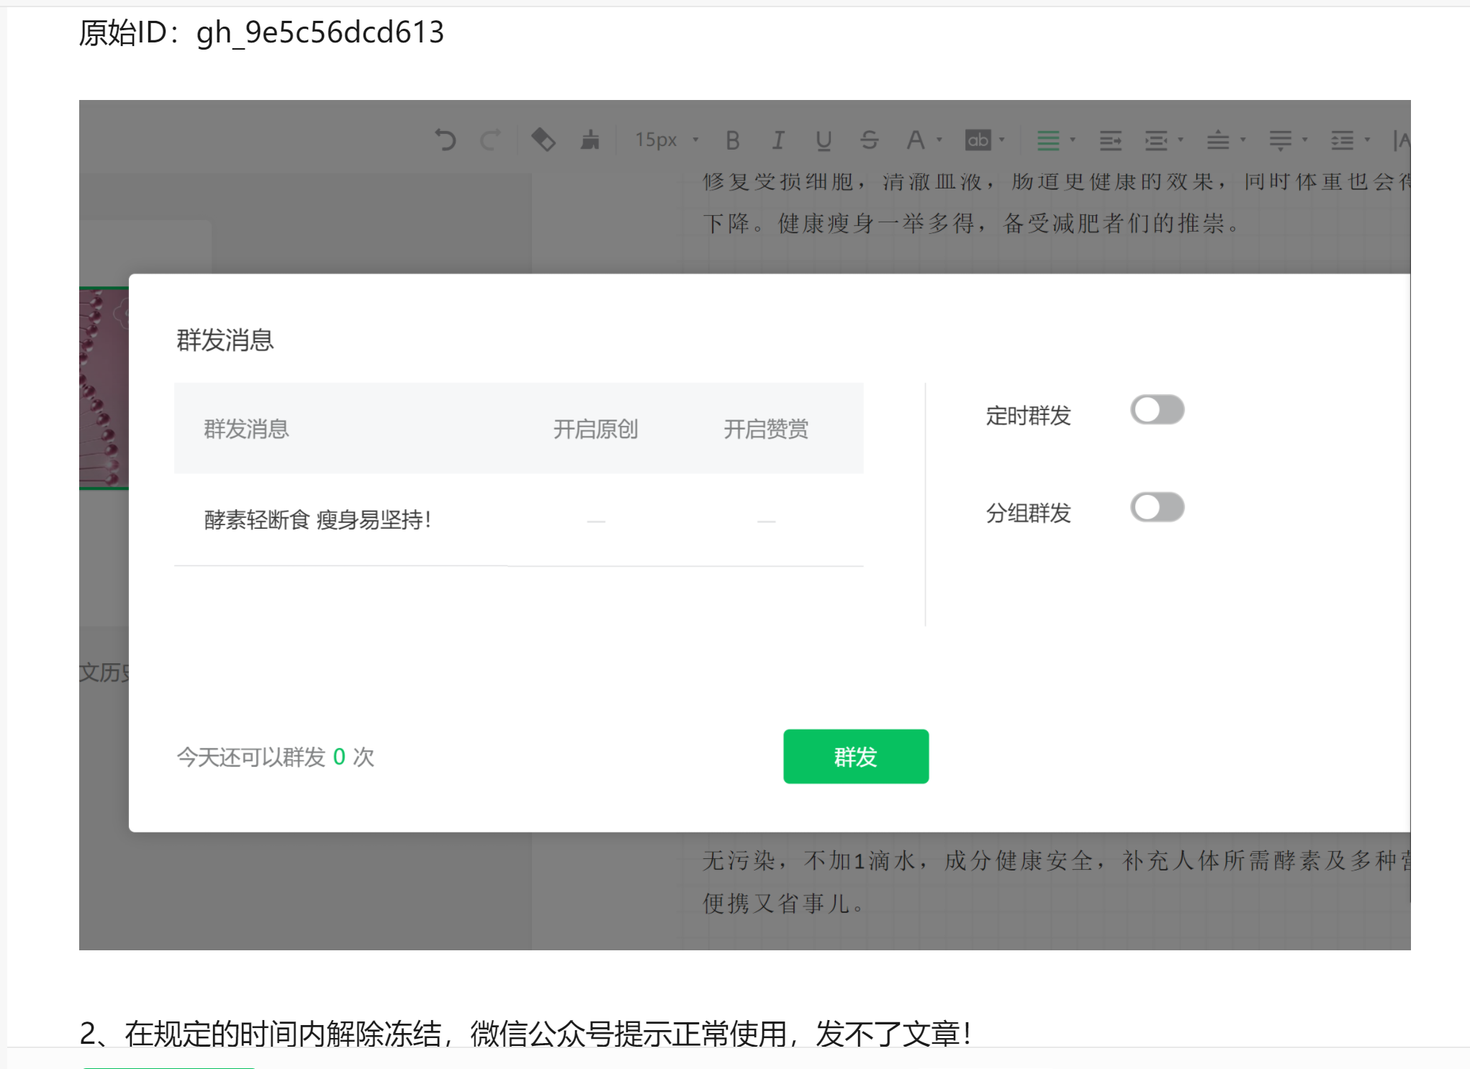Toggle underline formatting

pos(824,140)
